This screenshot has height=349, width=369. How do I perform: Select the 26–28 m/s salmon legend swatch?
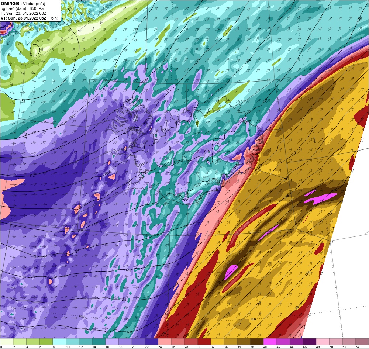pos(178,342)
